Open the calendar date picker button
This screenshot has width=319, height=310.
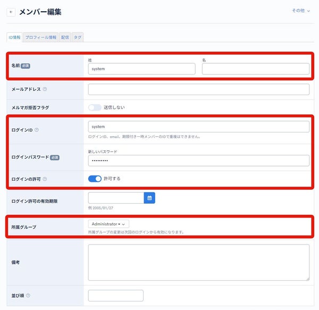point(149,198)
